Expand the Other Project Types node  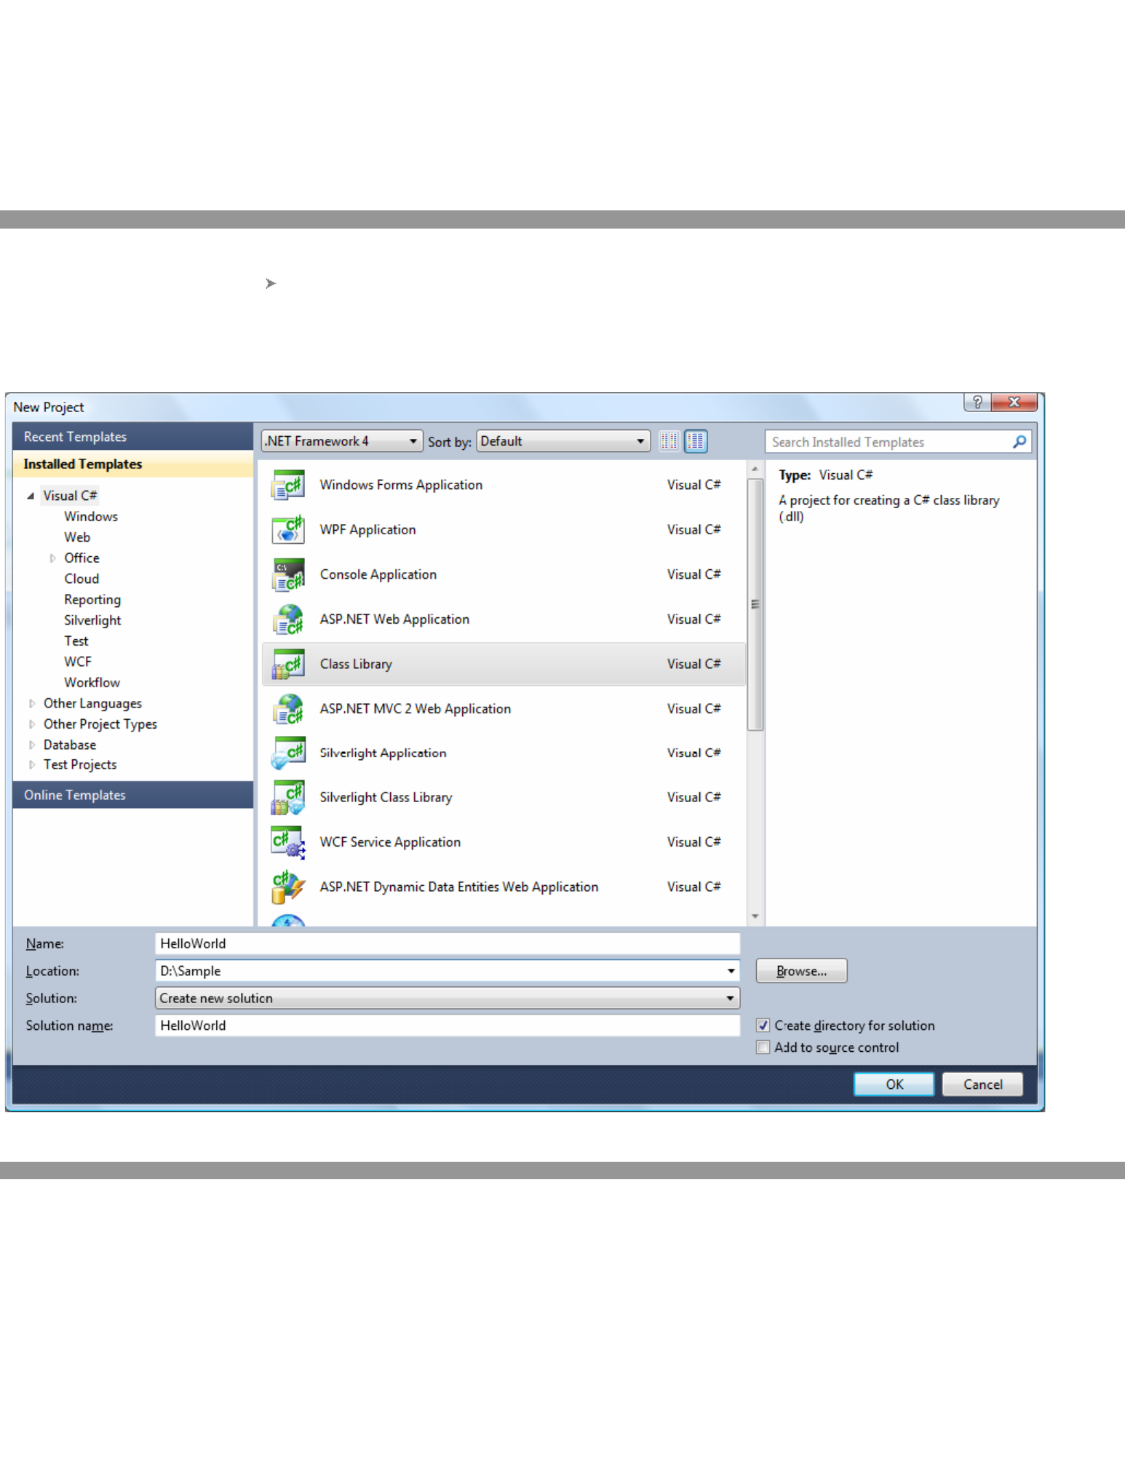(x=31, y=724)
